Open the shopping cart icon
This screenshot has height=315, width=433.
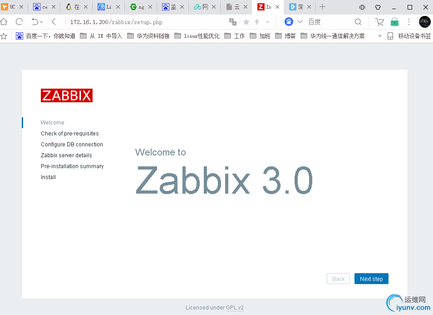click(379, 22)
